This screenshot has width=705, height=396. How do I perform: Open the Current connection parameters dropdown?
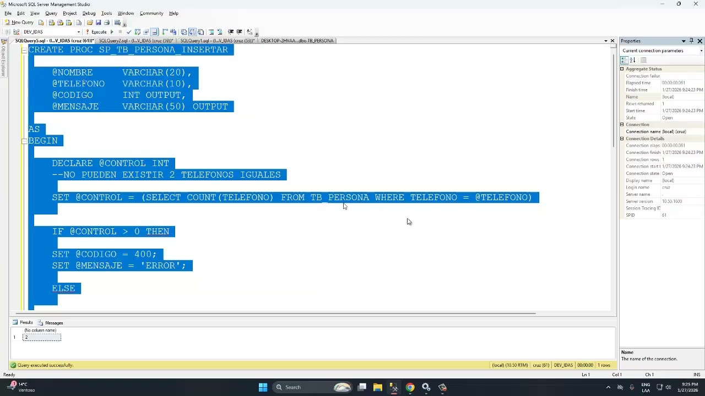coord(701,51)
